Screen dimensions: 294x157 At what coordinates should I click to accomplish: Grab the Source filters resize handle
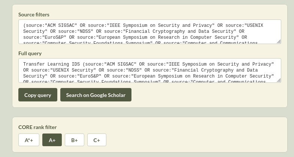pos(279,41)
